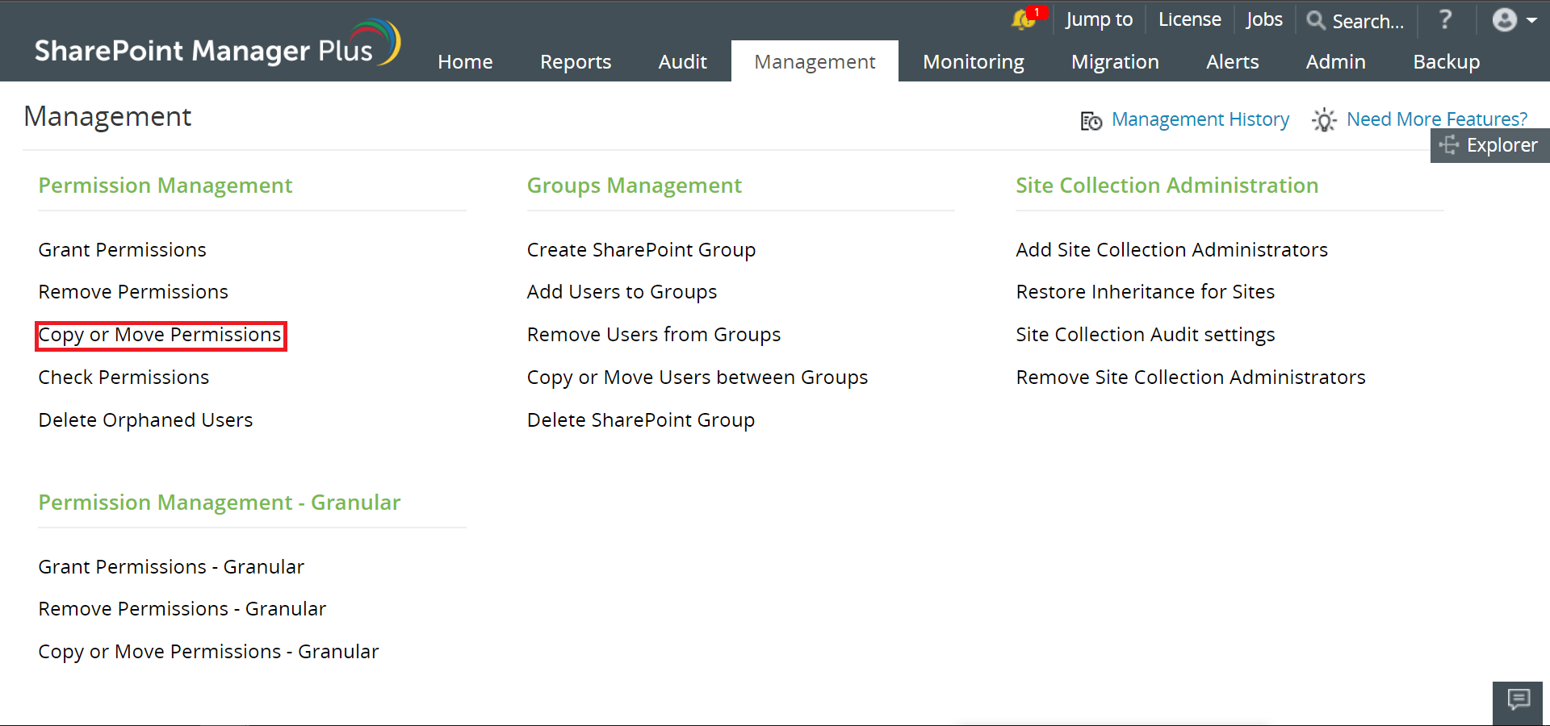Screen dimensions: 1550x726
Task: Open the help question mark icon
Action: click(1444, 20)
